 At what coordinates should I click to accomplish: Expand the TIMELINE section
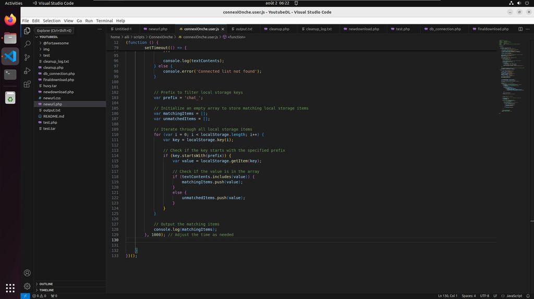click(x=46, y=290)
